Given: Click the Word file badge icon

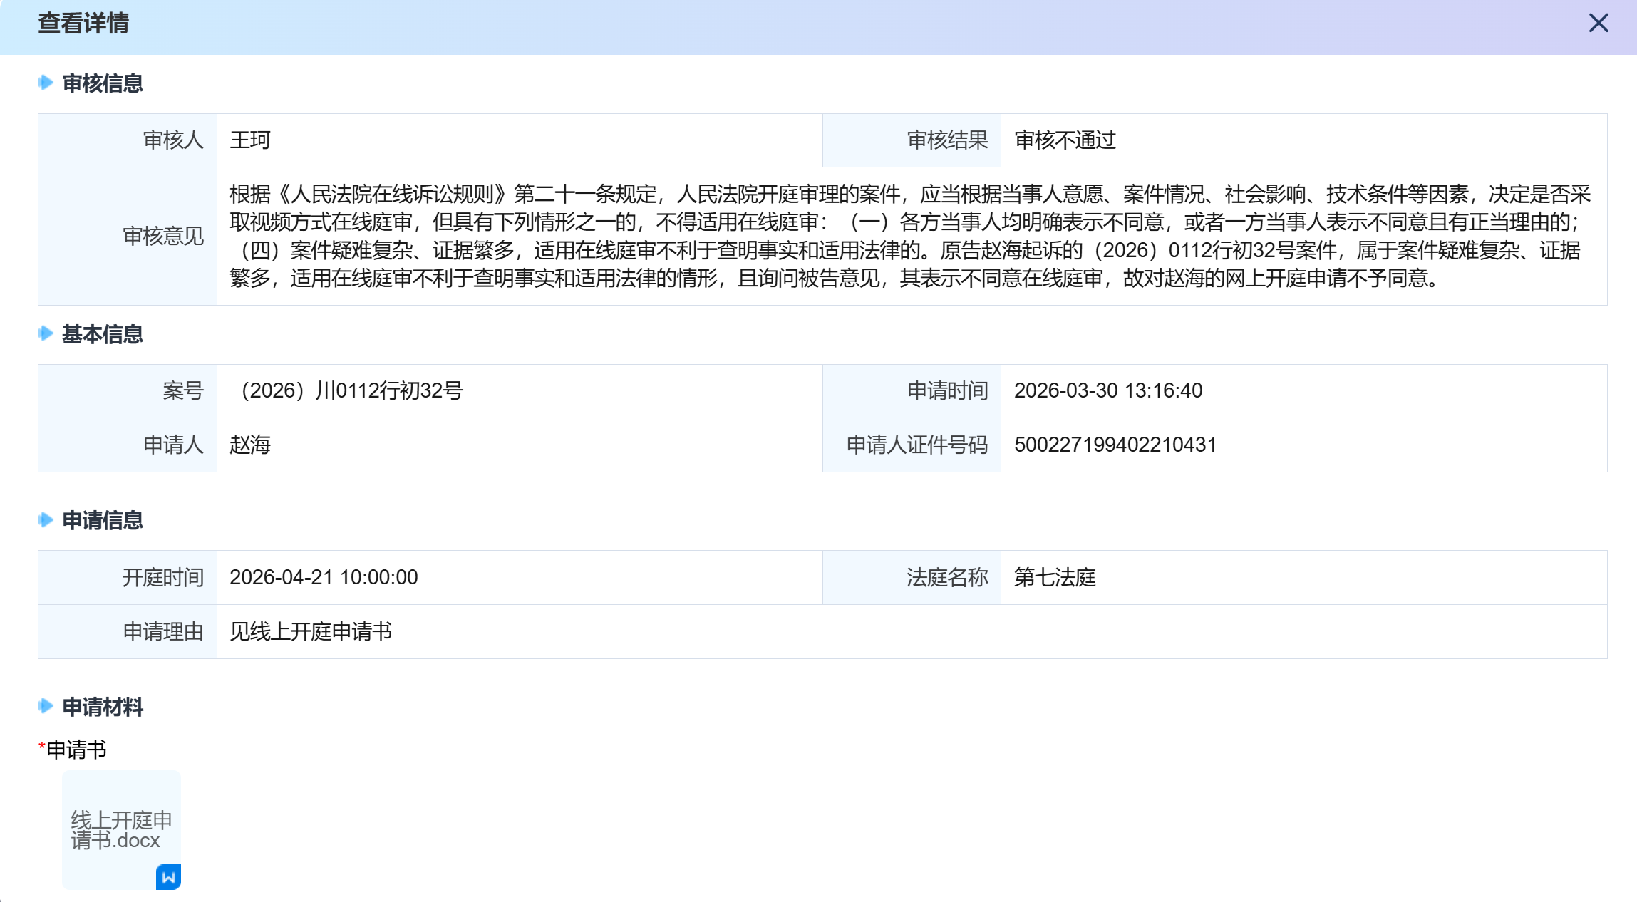Looking at the screenshot, I should point(168,877).
